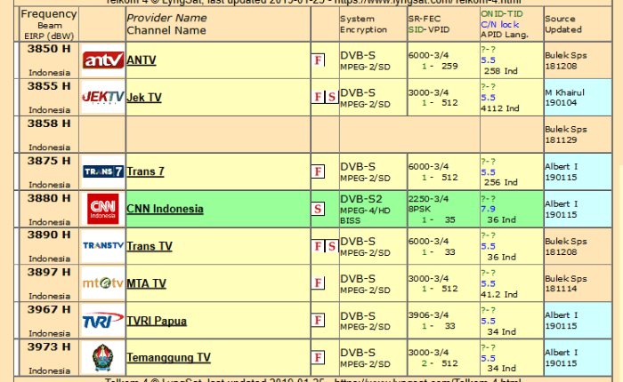Click the Provider Name Channel Name header

point(218,24)
